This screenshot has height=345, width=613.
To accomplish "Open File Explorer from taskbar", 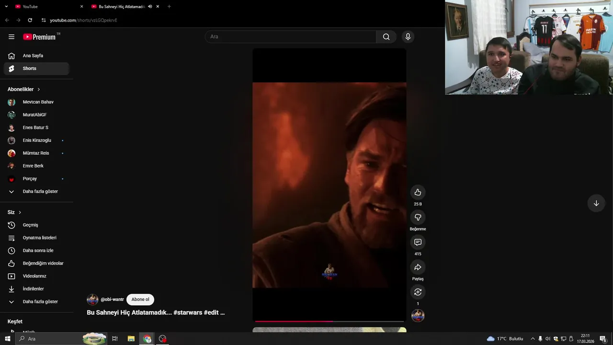I will [x=131, y=339].
